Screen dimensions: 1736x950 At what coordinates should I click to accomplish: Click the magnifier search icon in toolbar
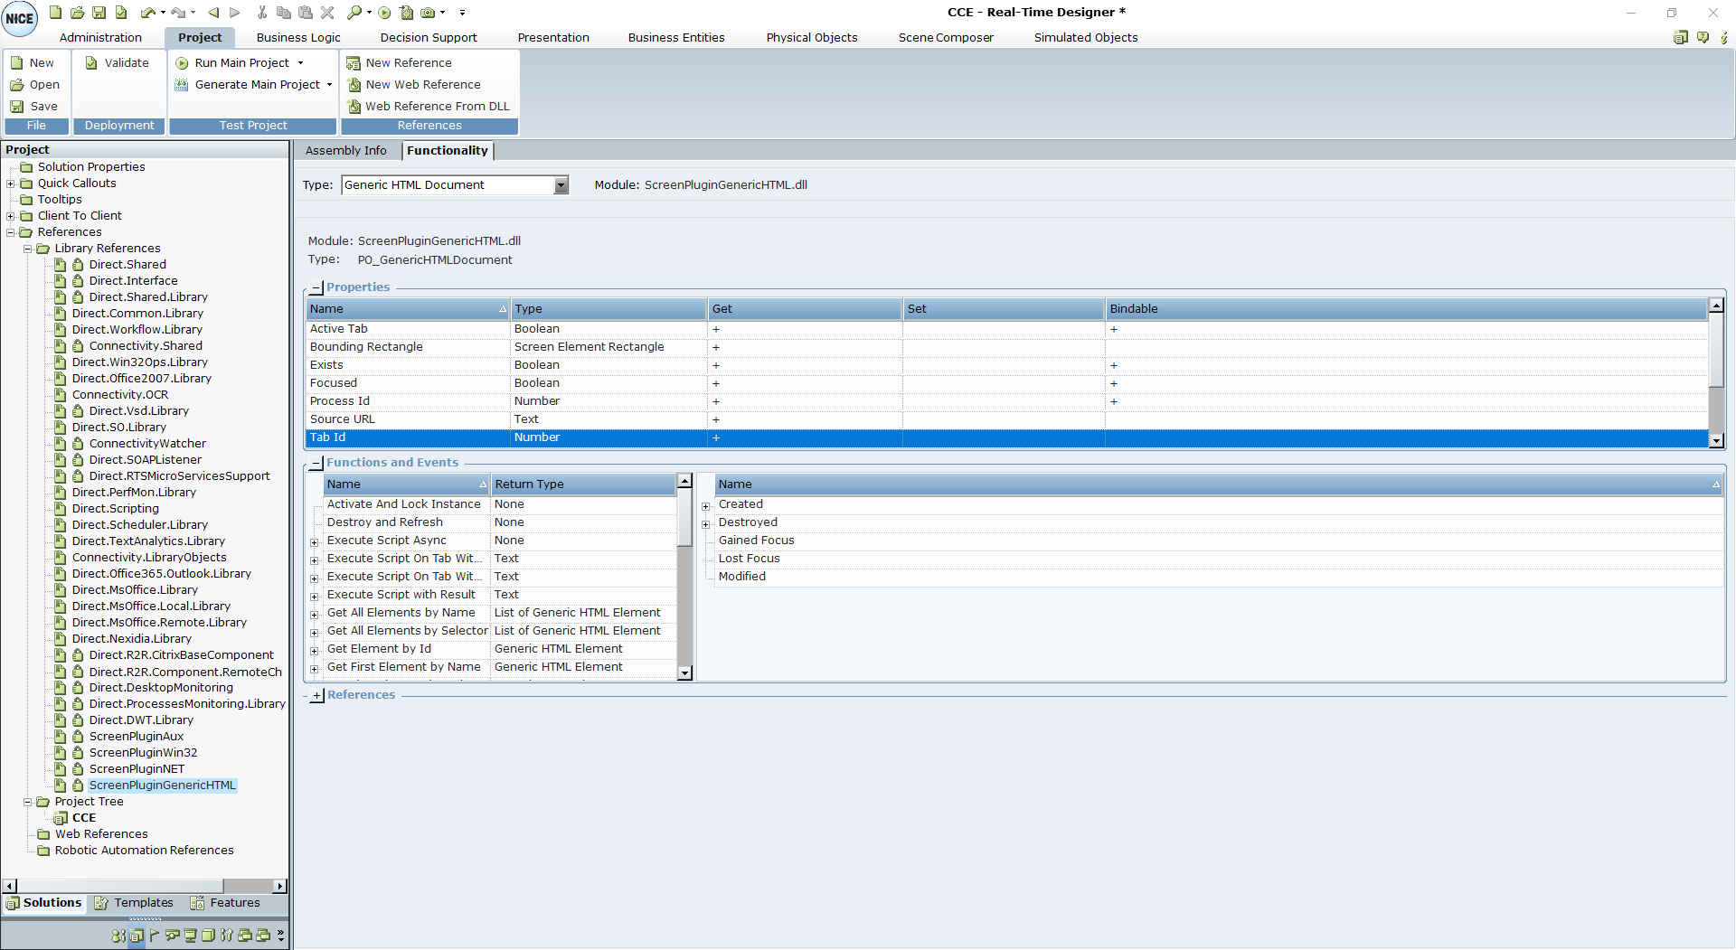point(354,13)
